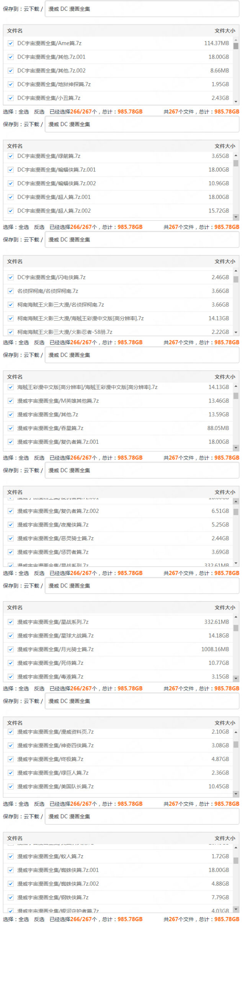Click 文件名 header above Ame篇.7z list
242x981 pixels.
[x=15, y=31]
